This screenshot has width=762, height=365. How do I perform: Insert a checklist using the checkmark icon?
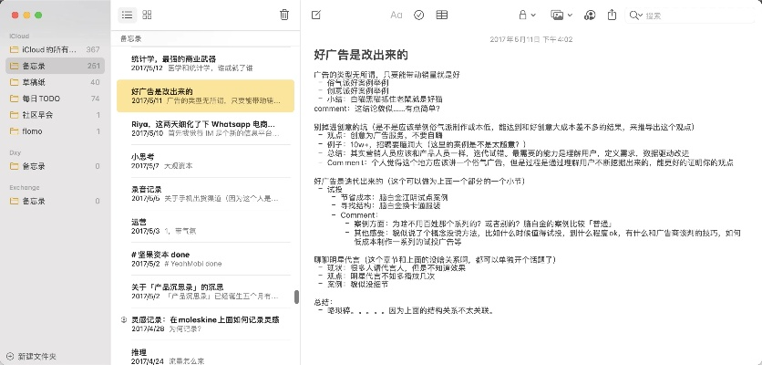pos(418,15)
